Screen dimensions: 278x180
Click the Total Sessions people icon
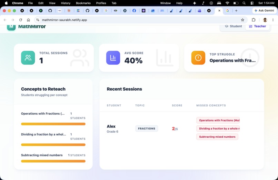[x=28, y=58]
